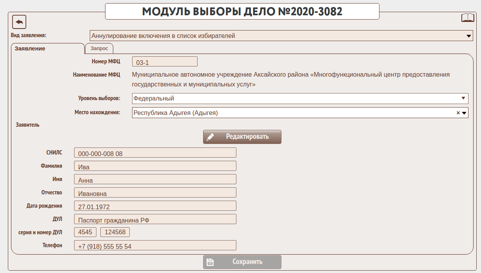The height and width of the screenshot is (273, 481).
Task: Clear the Место нахождения selection with the x
Action: click(x=458, y=113)
